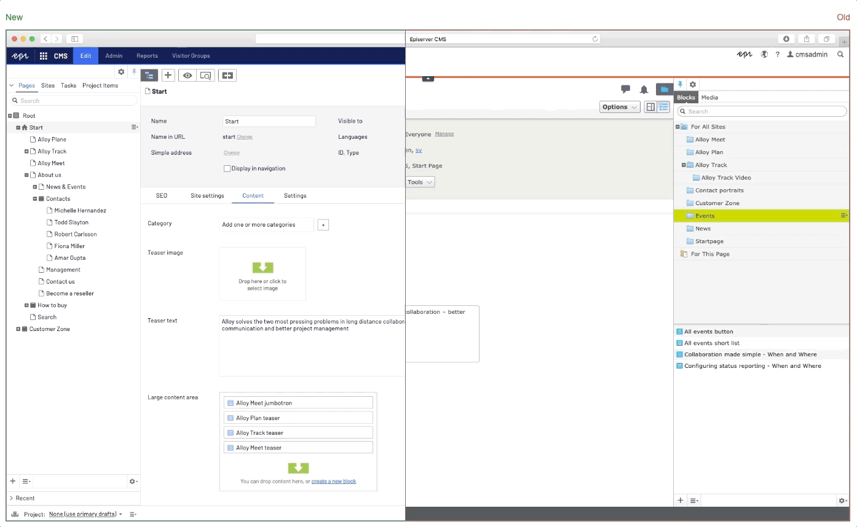
Task: Click the notification bell icon
Action: [644, 90]
